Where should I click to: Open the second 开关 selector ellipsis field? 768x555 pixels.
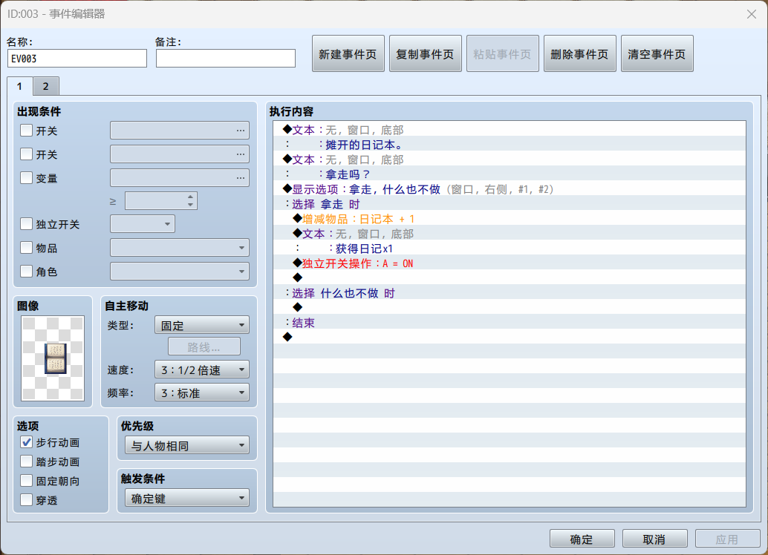180,154
